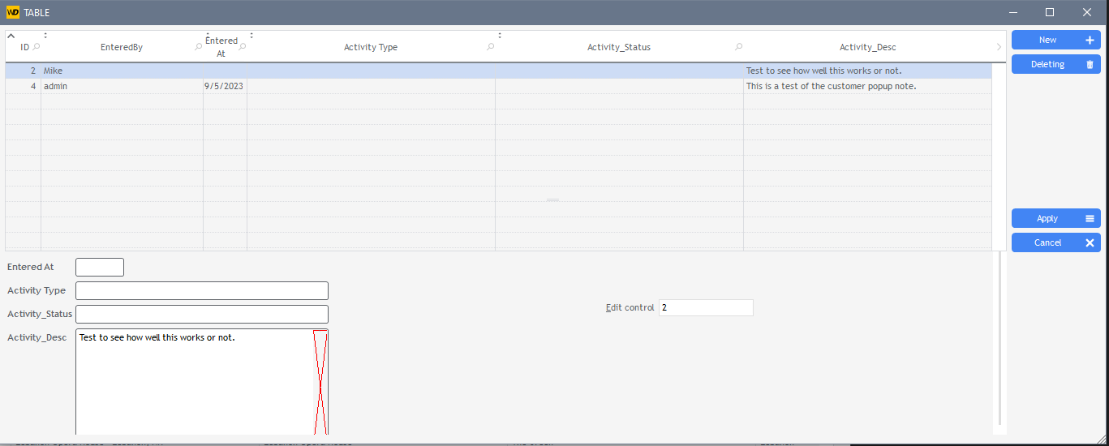The height and width of the screenshot is (446, 1109).
Task: Sort by the Activity Type column header
Action: click(370, 47)
